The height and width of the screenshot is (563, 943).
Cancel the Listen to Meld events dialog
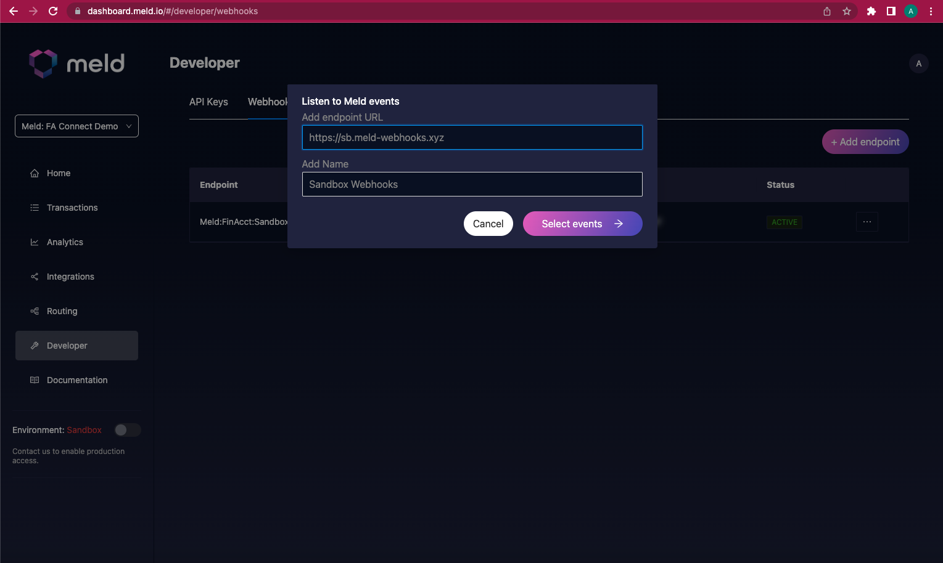488,224
